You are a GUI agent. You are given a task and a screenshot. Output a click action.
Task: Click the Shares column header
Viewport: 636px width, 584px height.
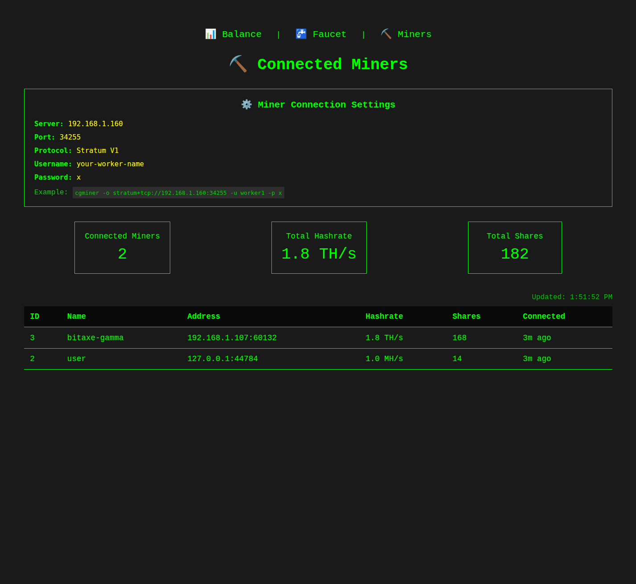(466, 317)
